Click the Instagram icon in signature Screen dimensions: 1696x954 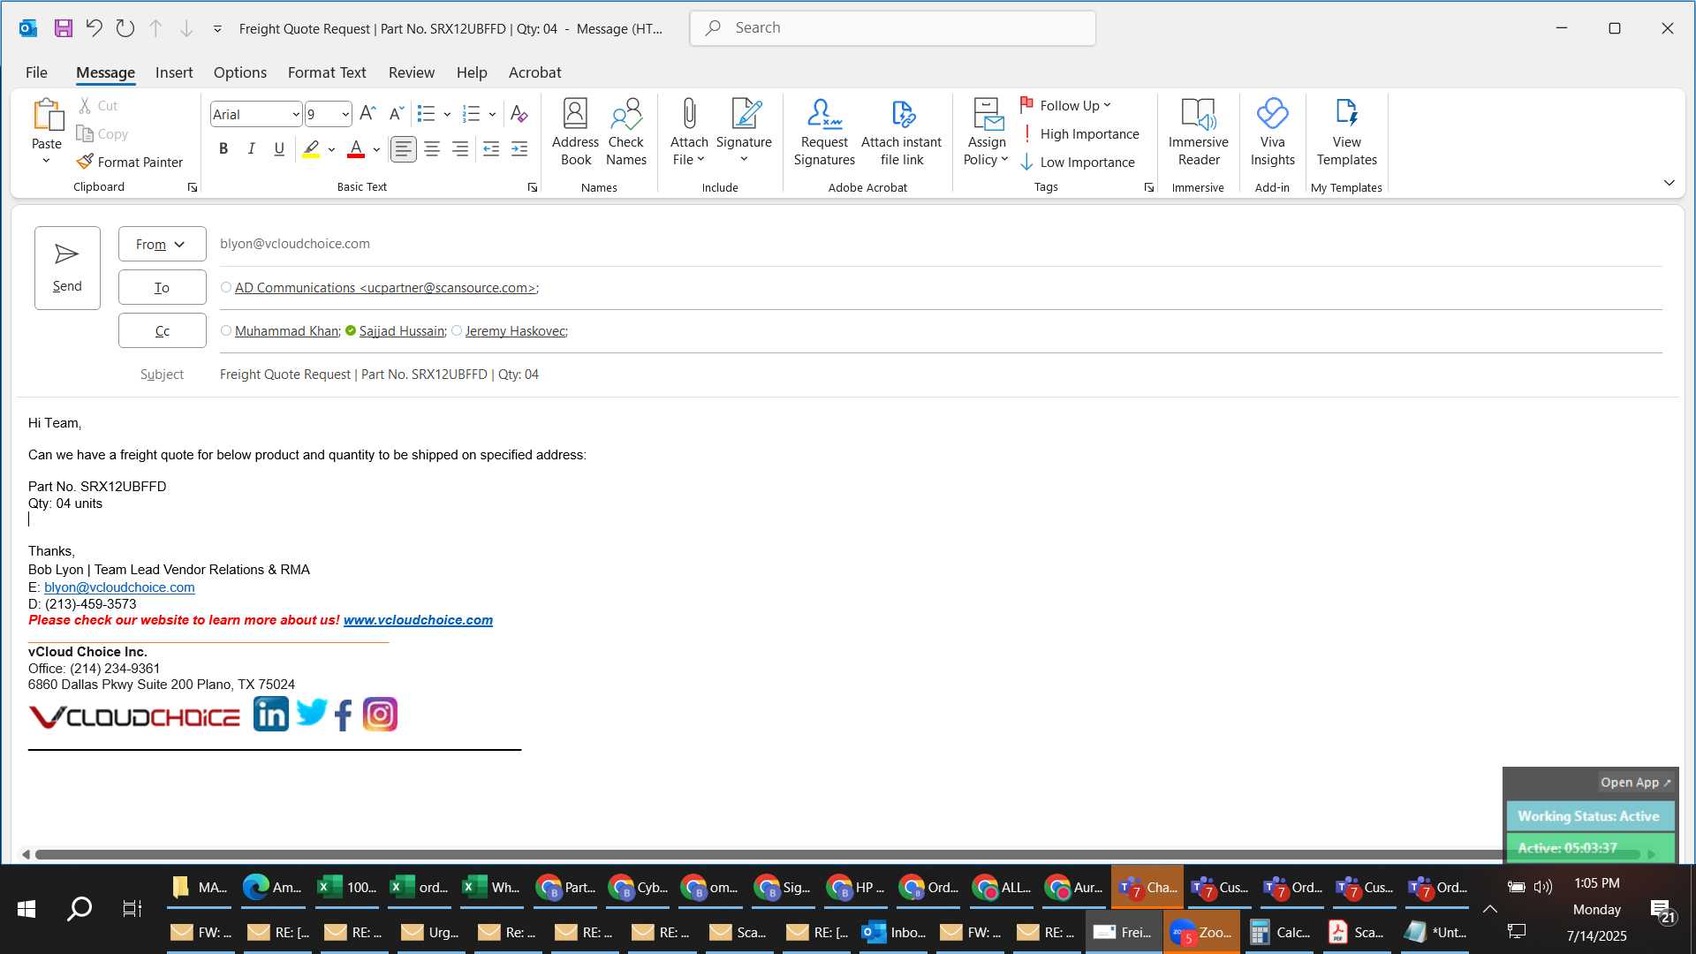(x=381, y=715)
